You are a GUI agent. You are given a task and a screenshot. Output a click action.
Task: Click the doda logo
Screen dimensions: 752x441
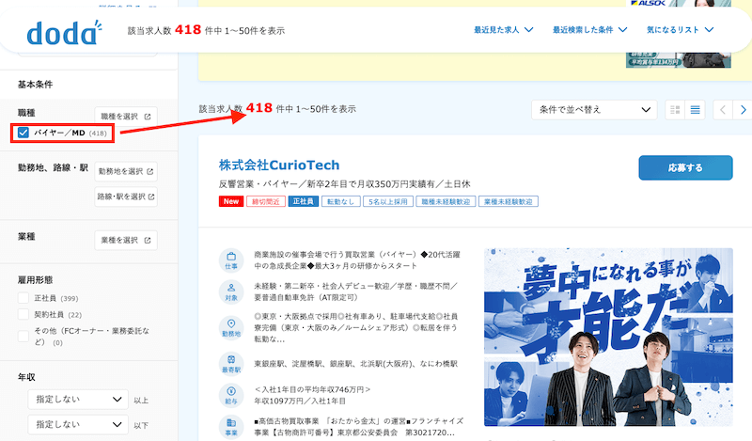[x=64, y=33]
